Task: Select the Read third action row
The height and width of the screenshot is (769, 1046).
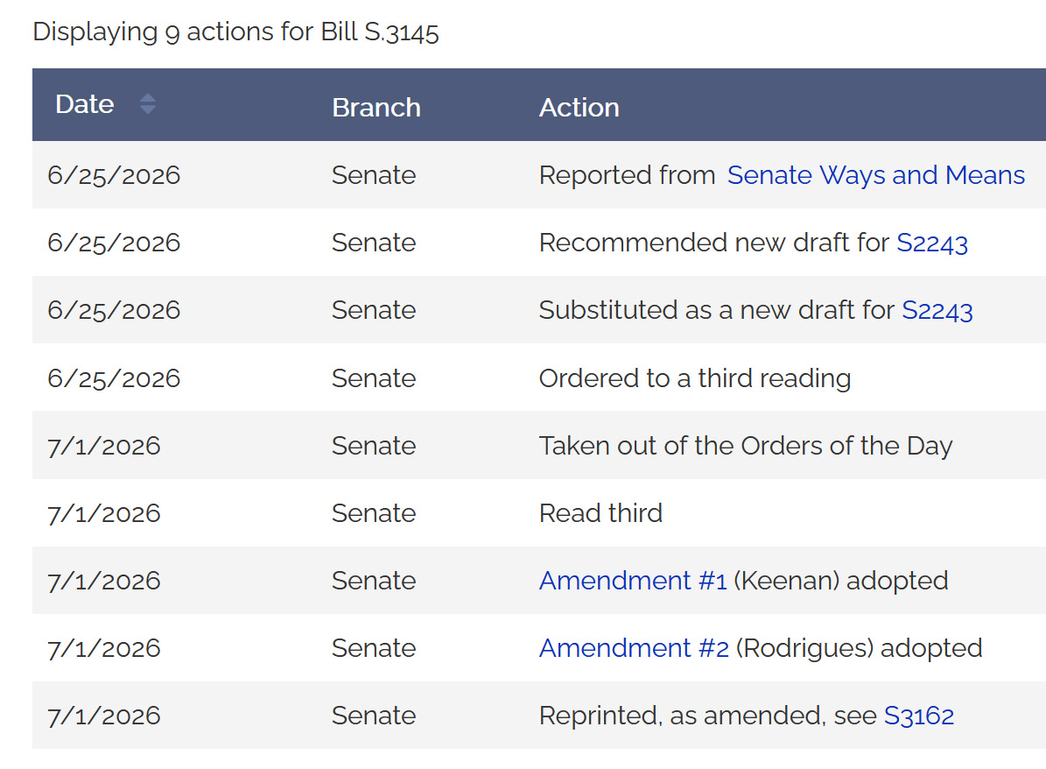Action: [x=539, y=512]
